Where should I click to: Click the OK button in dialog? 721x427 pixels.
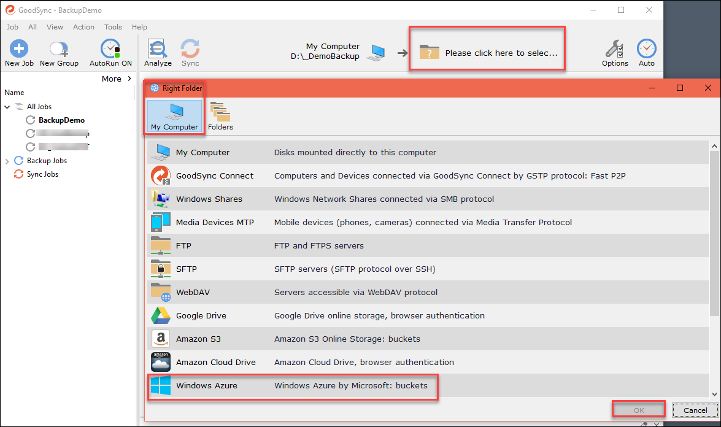point(639,410)
